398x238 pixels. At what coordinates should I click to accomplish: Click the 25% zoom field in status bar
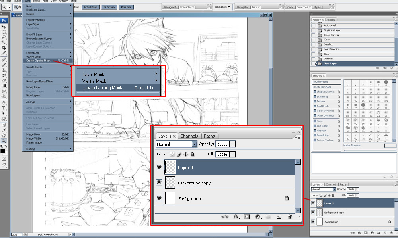tap(17, 235)
